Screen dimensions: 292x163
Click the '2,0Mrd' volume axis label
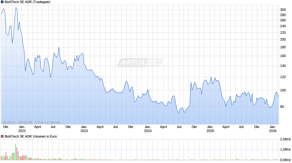[x=285, y=139]
